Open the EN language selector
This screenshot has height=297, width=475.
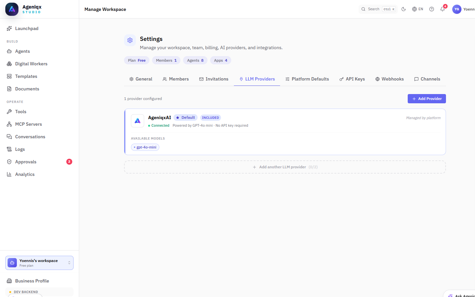coord(418,9)
